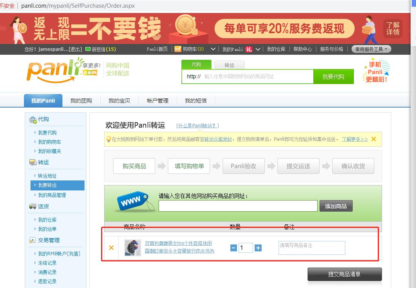Click the 转运 monitor icon in sidebar
This screenshot has height=288, width=416.
33,161
